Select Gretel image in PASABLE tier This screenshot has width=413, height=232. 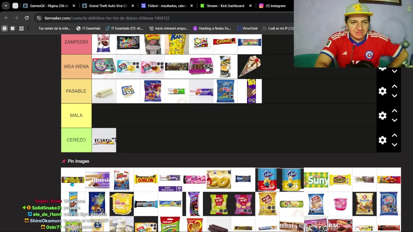pos(201,91)
